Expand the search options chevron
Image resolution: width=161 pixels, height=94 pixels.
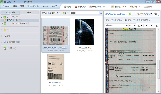(101, 14)
